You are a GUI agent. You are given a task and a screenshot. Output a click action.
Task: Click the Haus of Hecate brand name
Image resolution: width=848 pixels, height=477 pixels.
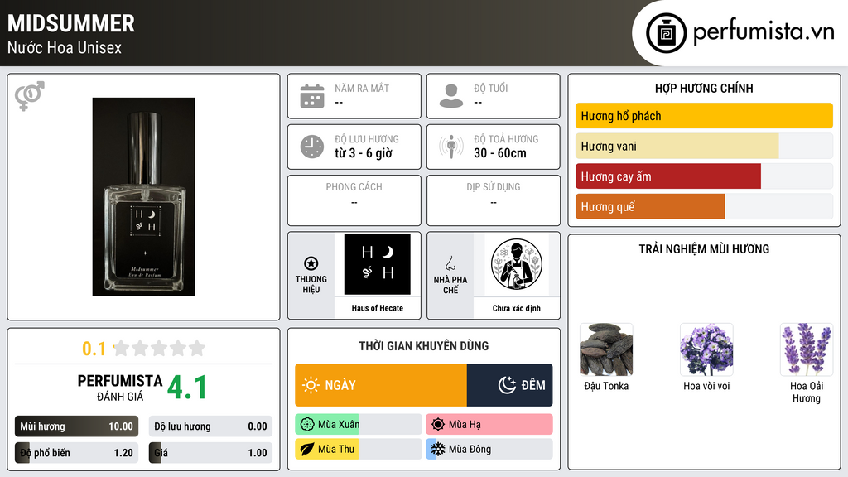click(378, 308)
